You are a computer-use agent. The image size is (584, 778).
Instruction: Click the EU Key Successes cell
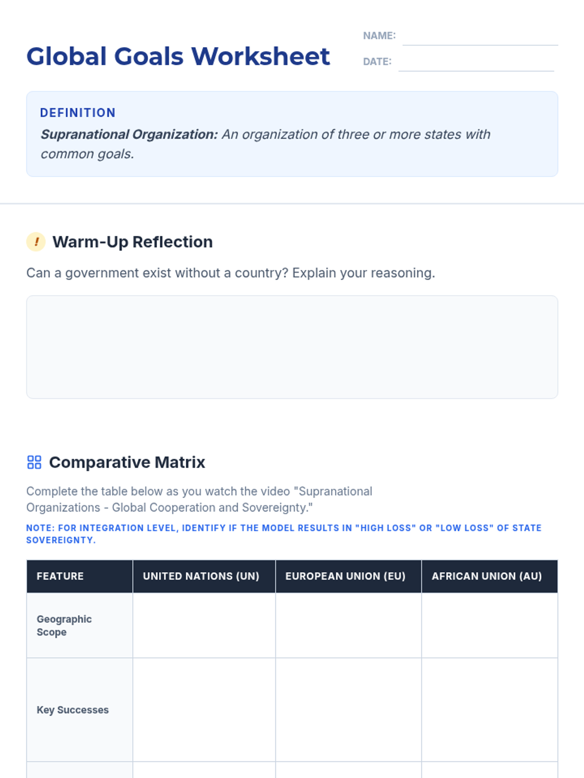[348, 710]
